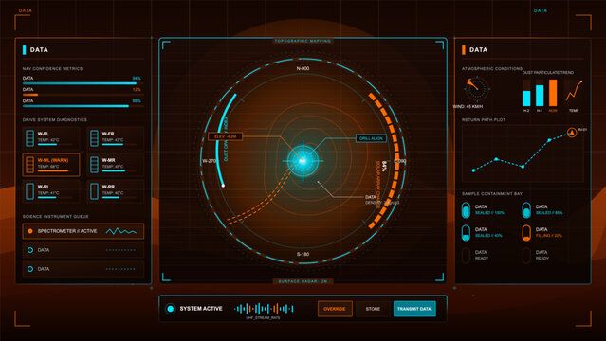Click the RETURN PATH PLOT heading

click(x=484, y=120)
